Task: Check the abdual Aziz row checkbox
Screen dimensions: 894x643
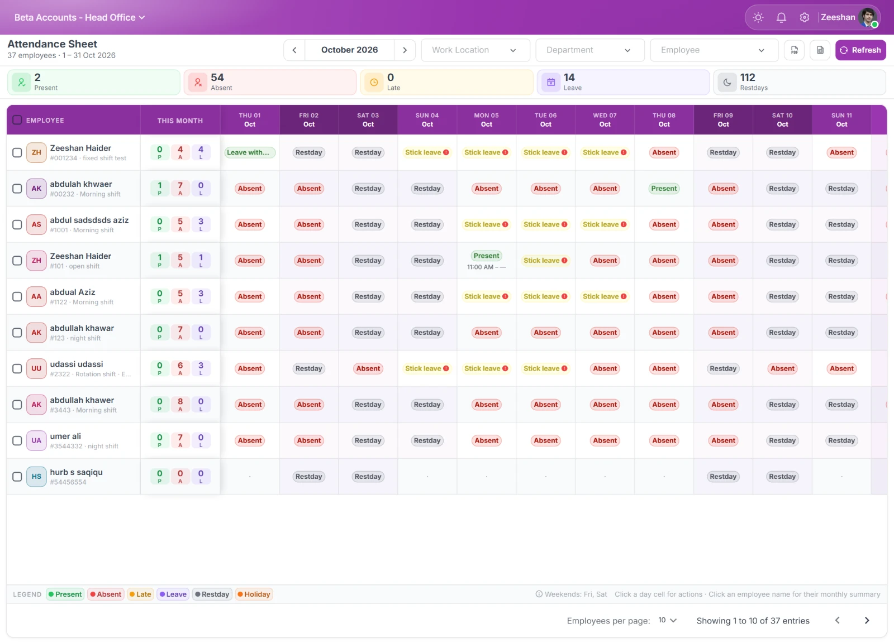Action: coord(17,296)
